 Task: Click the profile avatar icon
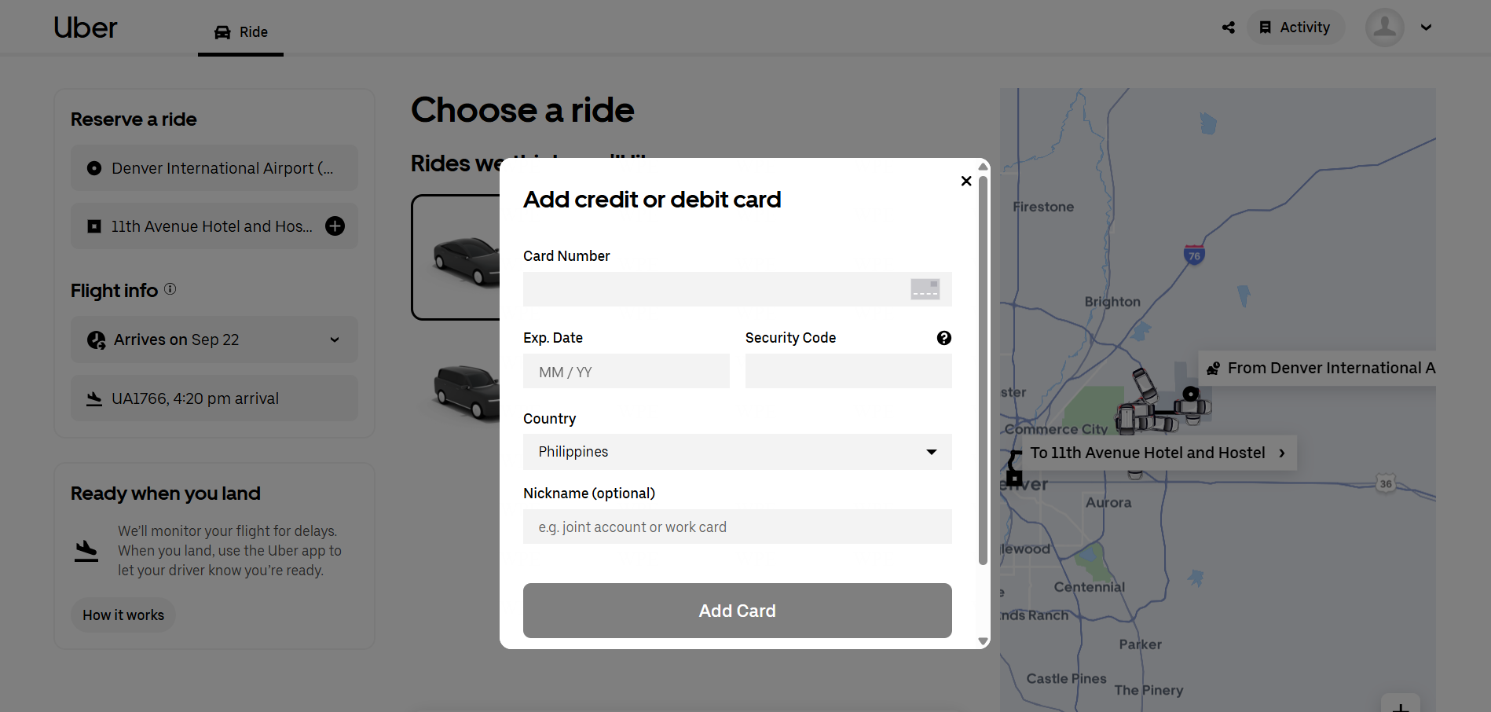(x=1384, y=28)
